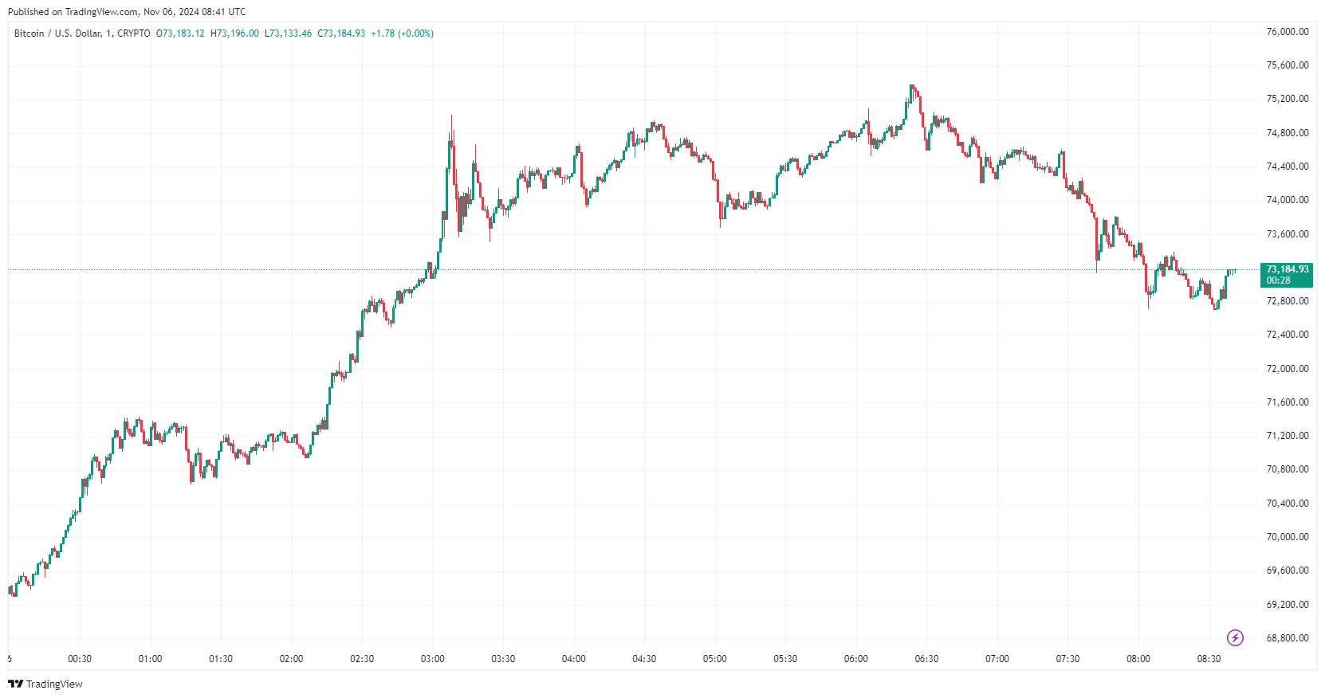Click the published date text Nov 06, 2024

(171, 12)
